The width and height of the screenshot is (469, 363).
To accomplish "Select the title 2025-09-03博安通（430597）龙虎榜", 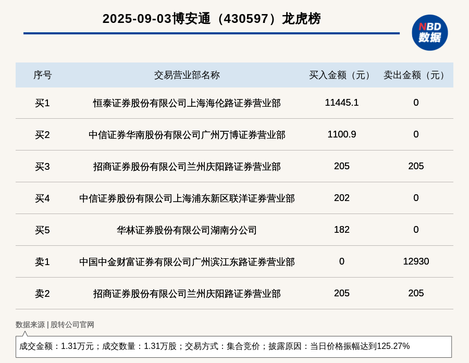I will 212,19.
